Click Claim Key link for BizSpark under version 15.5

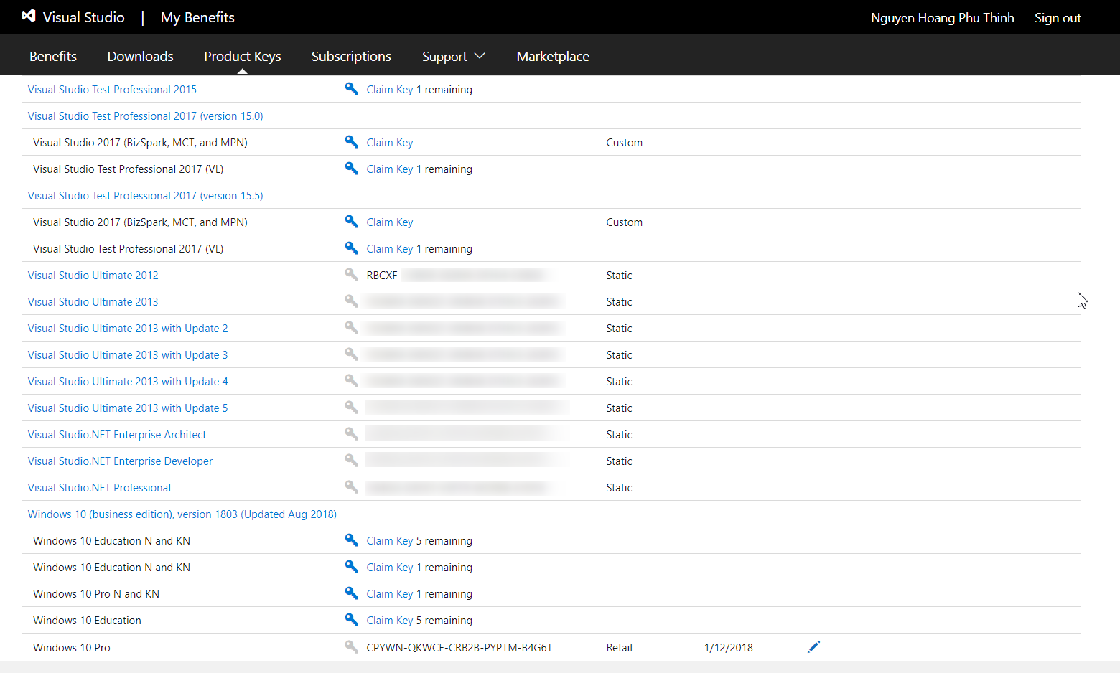tap(390, 222)
